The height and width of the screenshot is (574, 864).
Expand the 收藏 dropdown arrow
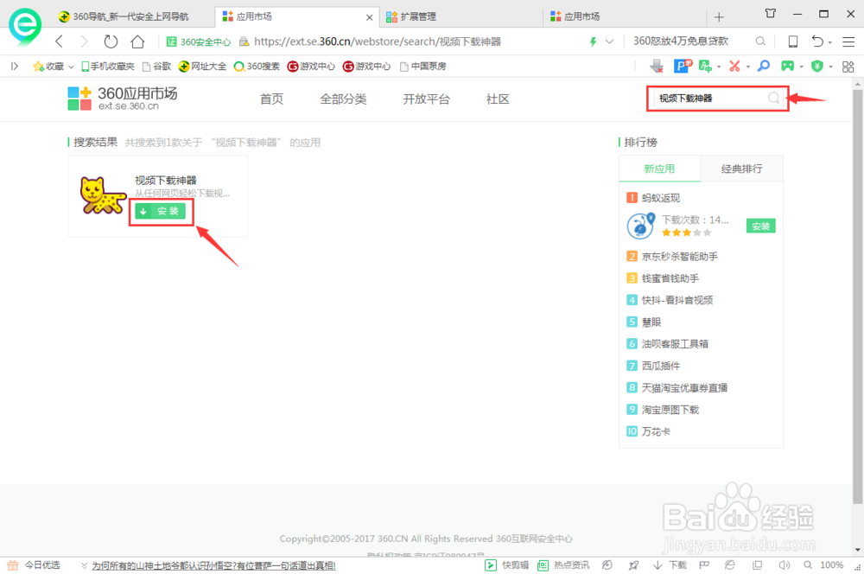click(x=71, y=67)
